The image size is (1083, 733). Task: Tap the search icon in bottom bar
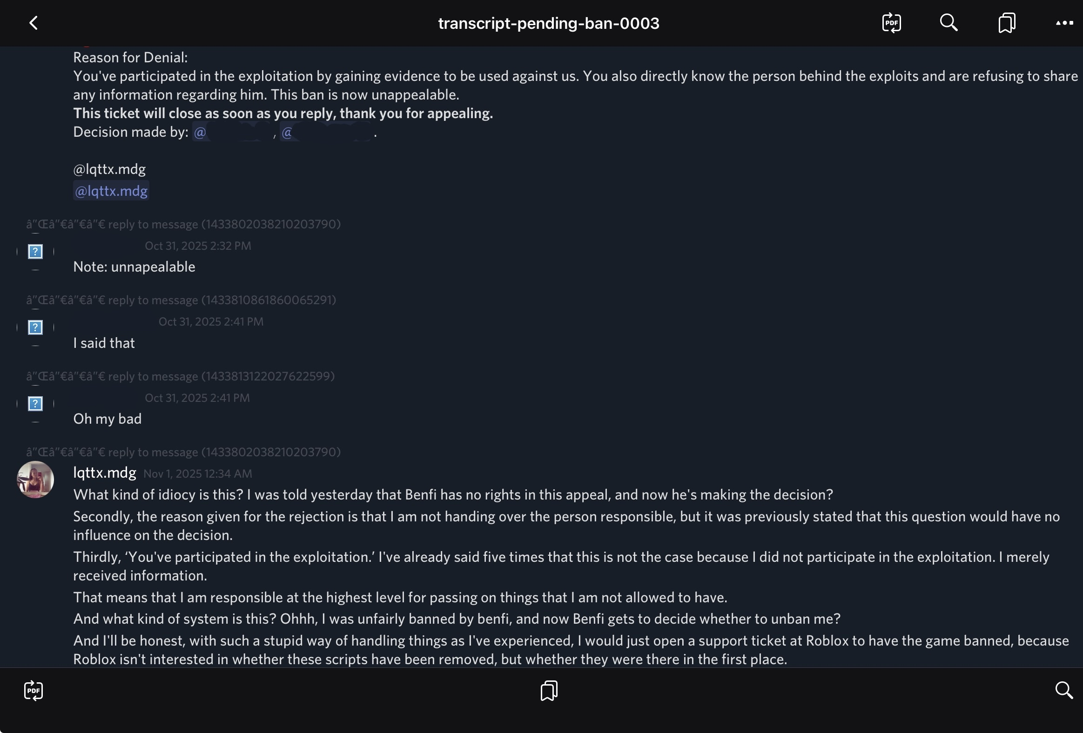1063,690
